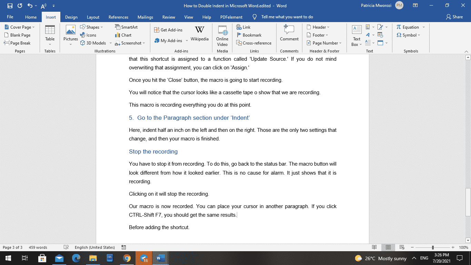
Task: Insert a Cross-reference
Action: (254, 43)
